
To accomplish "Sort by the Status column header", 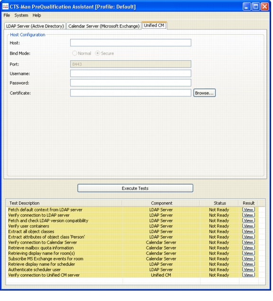I will [219, 203].
